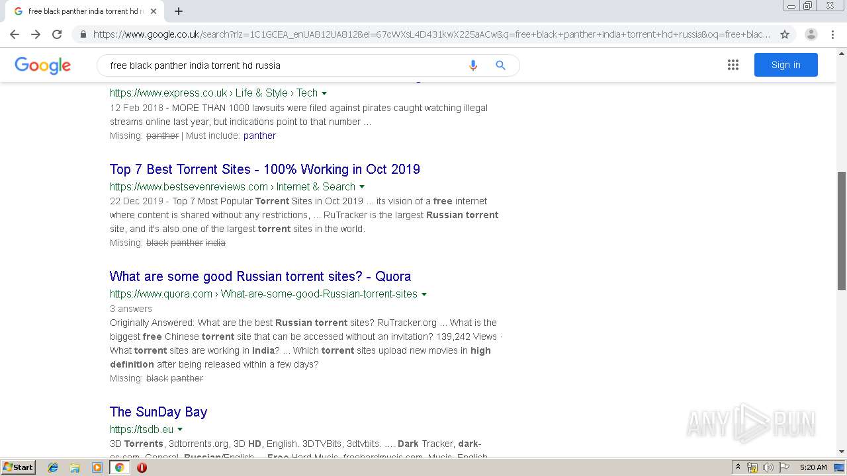Open the Windows Start menu
This screenshot has width=847, height=476.
[x=18, y=467]
